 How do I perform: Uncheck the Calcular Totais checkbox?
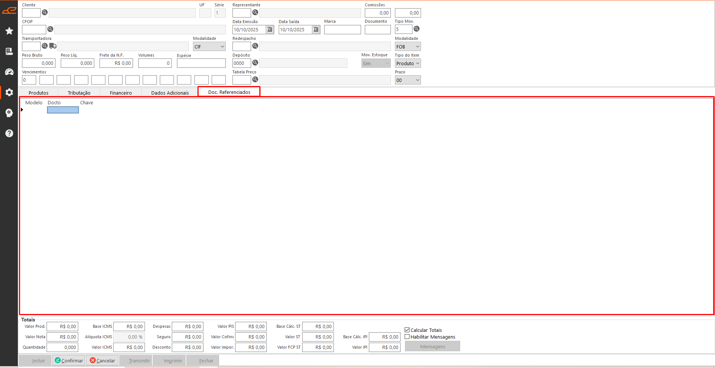click(x=407, y=330)
